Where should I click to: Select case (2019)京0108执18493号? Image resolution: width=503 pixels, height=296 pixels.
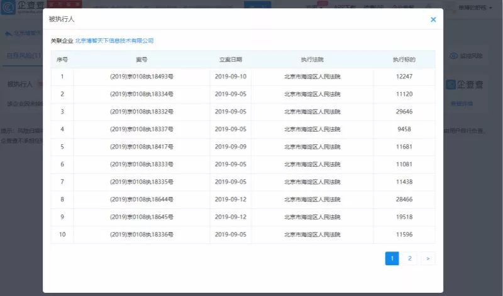141,77
